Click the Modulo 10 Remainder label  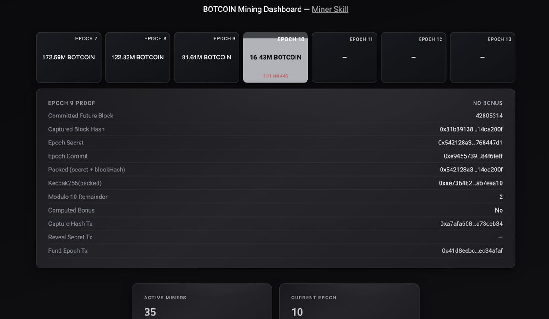pyautogui.click(x=78, y=197)
